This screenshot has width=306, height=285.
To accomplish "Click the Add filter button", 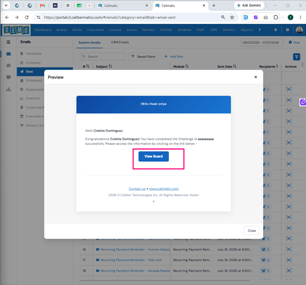I will pyautogui.click(x=174, y=56).
